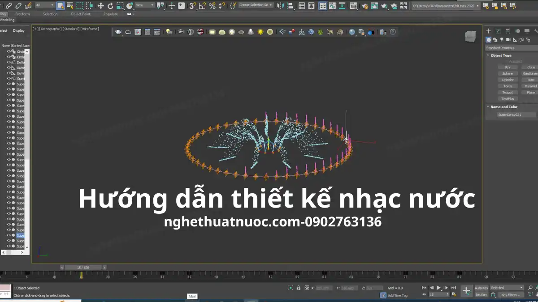
Task: Switch to the Selection ribbon tab
Action: tap(50, 14)
